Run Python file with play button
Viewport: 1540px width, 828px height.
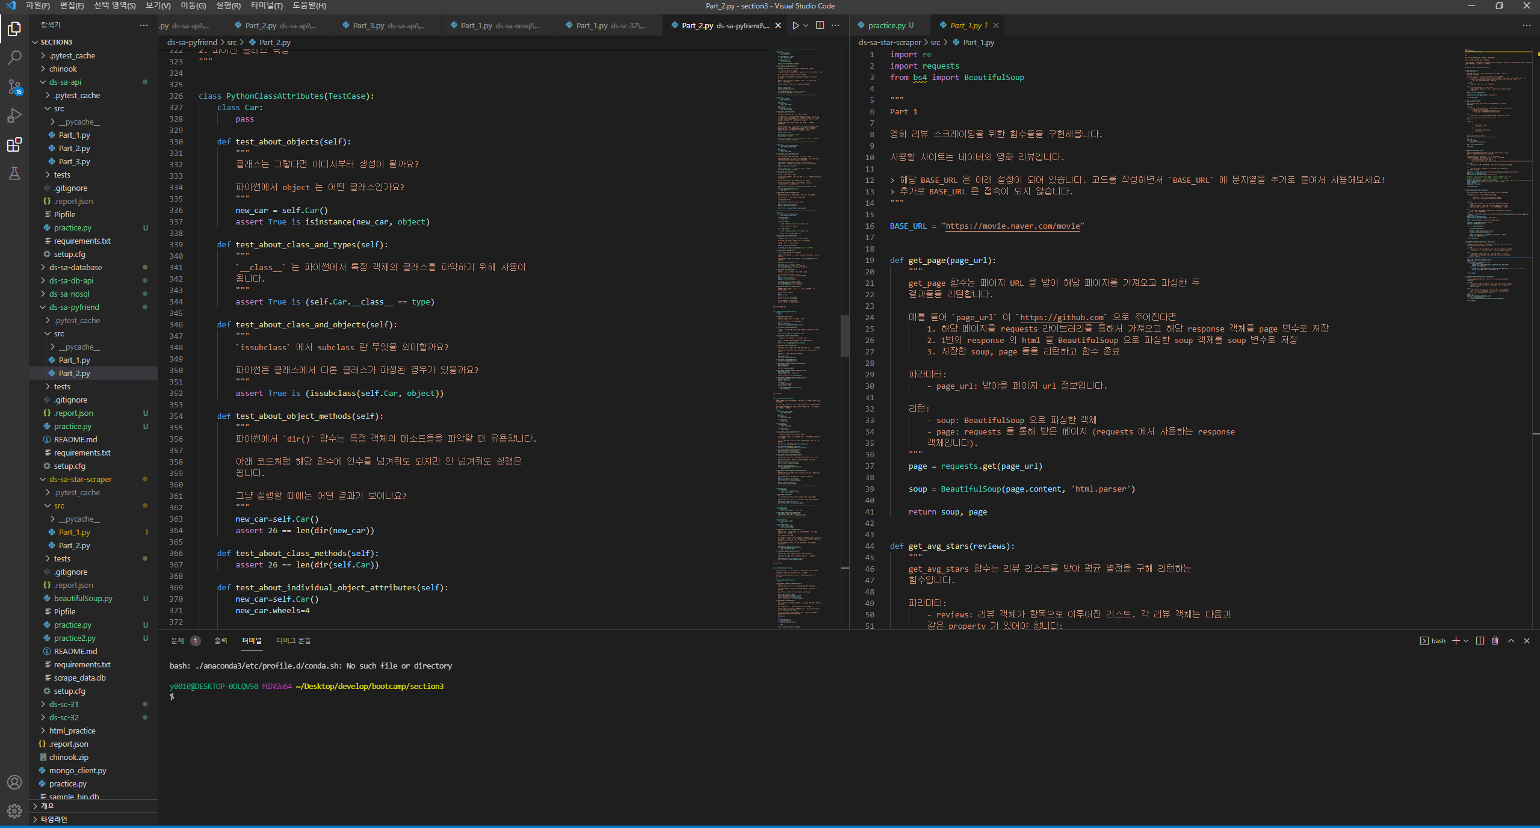pos(796,25)
